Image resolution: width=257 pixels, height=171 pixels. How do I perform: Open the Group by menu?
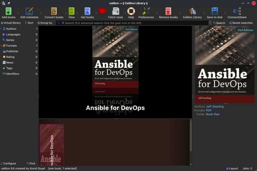tap(45, 23)
